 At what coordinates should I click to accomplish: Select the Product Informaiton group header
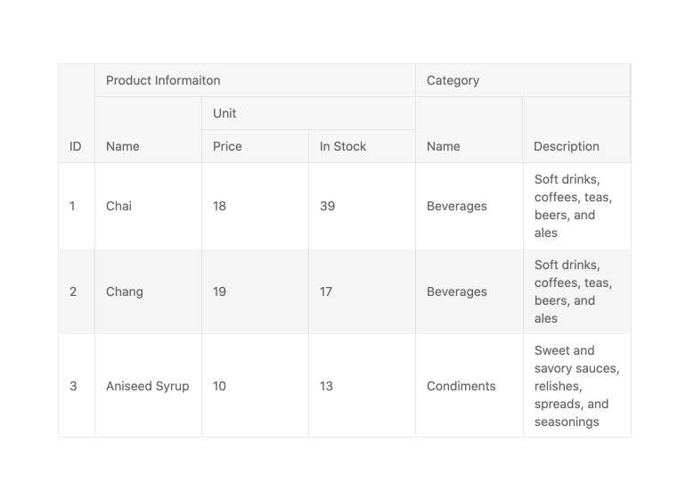163,80
